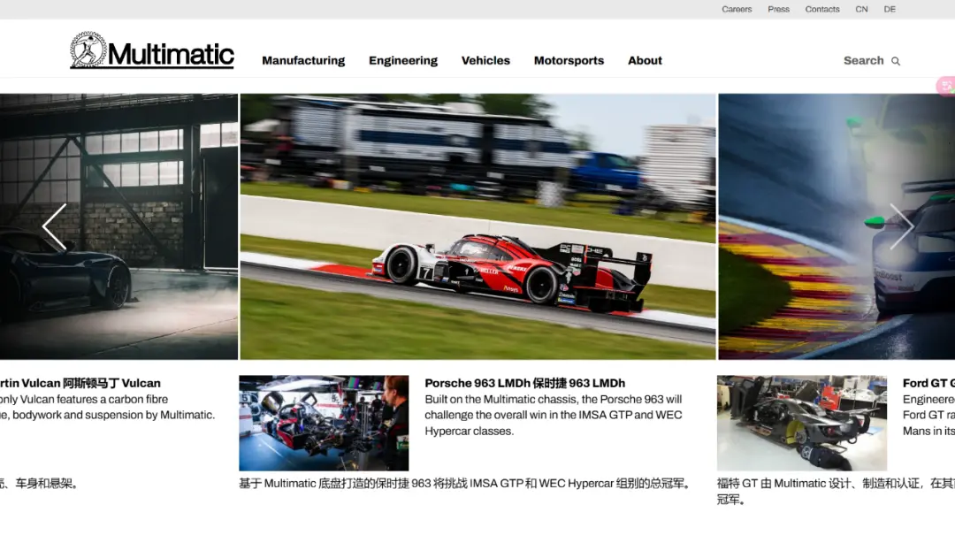Open the Porsche 963 garage thumbnail
Viewport: 955px width, 543px height.
click(324, 423)
